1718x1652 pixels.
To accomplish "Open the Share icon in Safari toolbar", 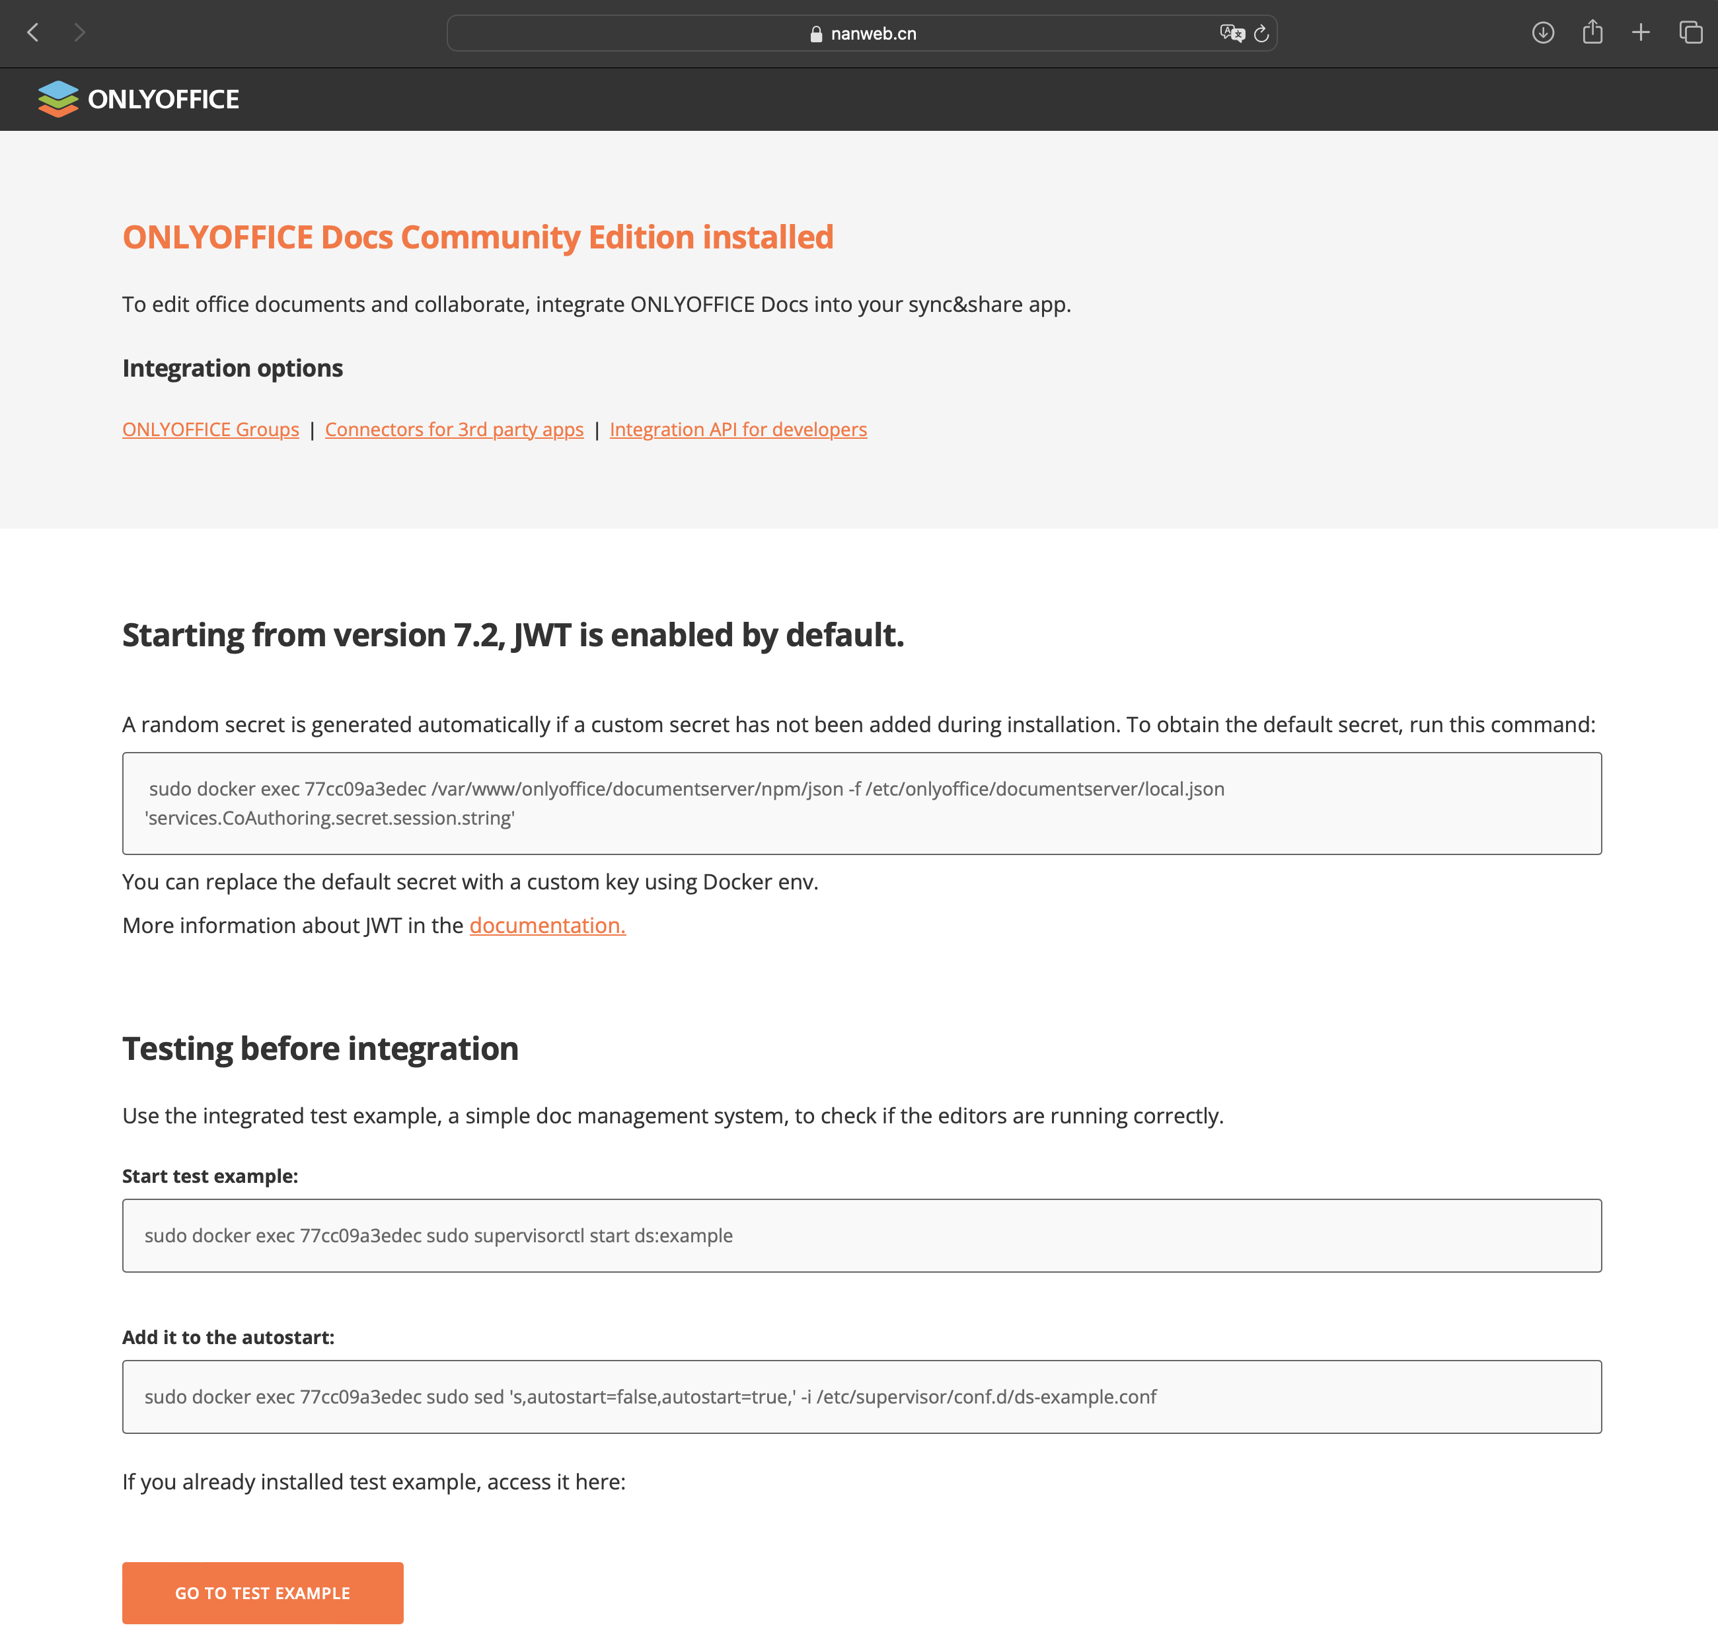I will [x=1592, y=32].
